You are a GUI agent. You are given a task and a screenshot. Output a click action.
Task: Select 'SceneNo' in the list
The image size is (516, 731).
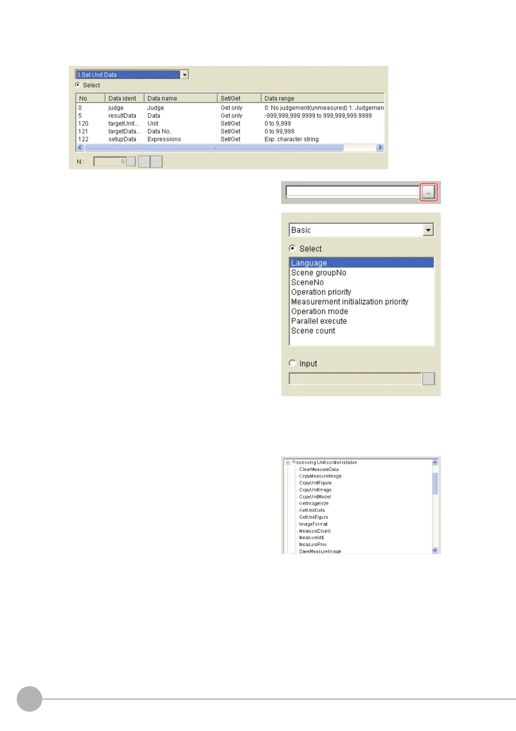361,282
